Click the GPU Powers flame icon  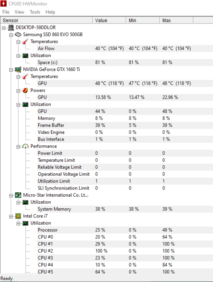pos(25,90)
